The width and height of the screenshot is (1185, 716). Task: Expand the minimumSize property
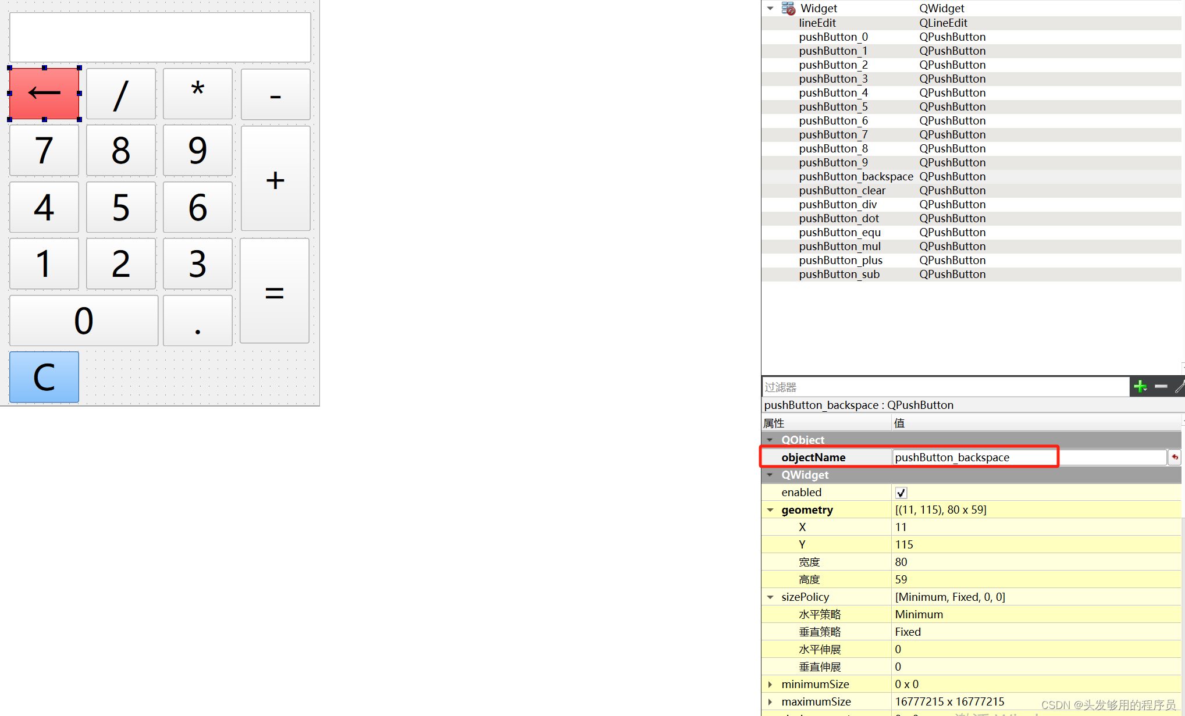coord(770,685)
